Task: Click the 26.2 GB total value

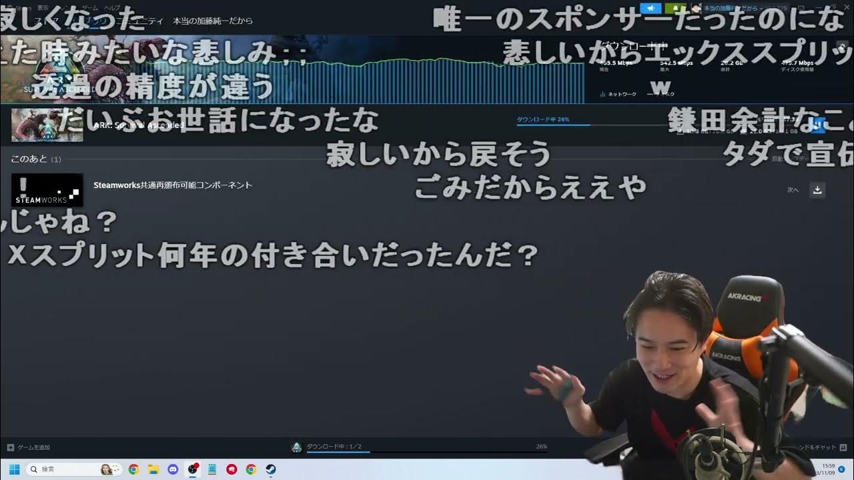Action: click(x=733, y=63)
